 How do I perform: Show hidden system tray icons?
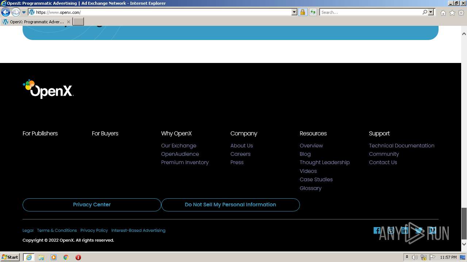click(407, 257)
